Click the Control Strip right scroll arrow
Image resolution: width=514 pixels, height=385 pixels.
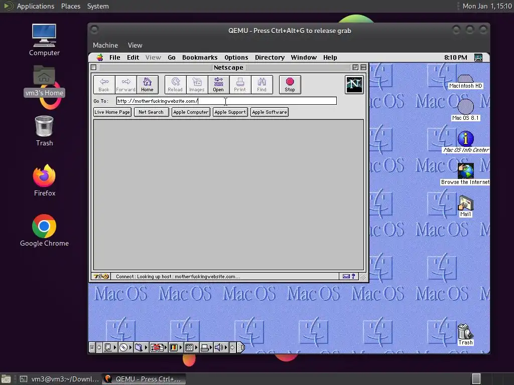(232, 347)
